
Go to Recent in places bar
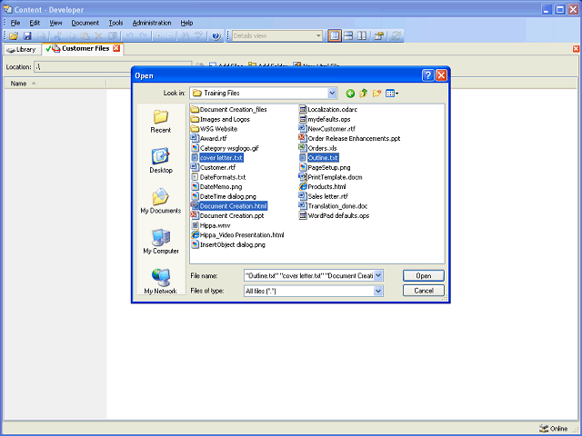[x=161, y=122]
